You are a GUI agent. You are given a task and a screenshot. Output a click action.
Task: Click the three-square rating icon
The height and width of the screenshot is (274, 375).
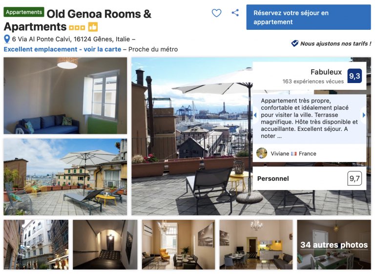pyautogui.click(x=77, y=27)
